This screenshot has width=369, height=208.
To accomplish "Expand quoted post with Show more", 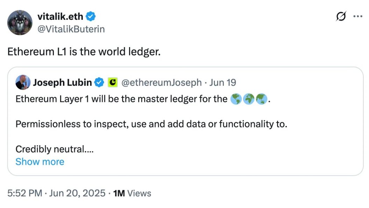I will [x=40, y=162].
